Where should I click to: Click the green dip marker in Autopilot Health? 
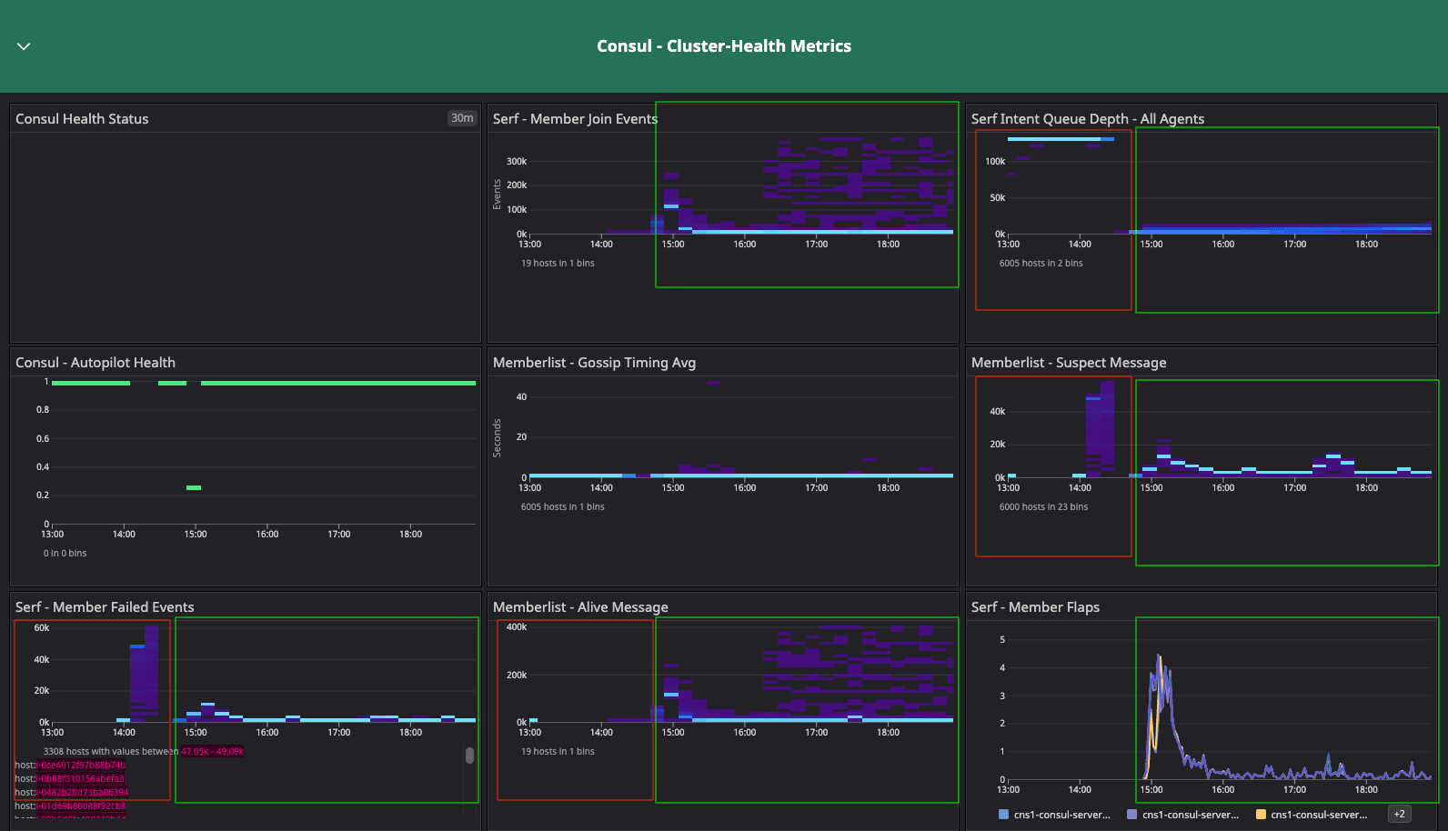click(x=194, y=488)
